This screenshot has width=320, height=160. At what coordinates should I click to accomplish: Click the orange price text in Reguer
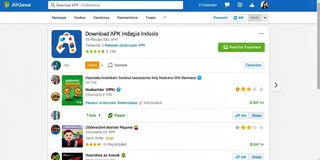pyautogui.click(x=109, y=138)
